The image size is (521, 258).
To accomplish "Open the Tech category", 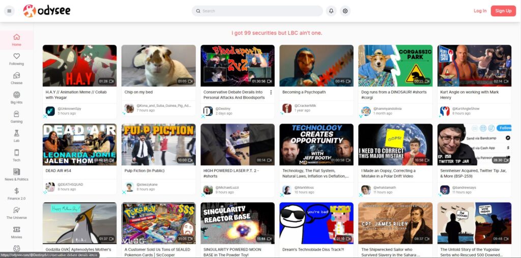I will pos(17,156).
